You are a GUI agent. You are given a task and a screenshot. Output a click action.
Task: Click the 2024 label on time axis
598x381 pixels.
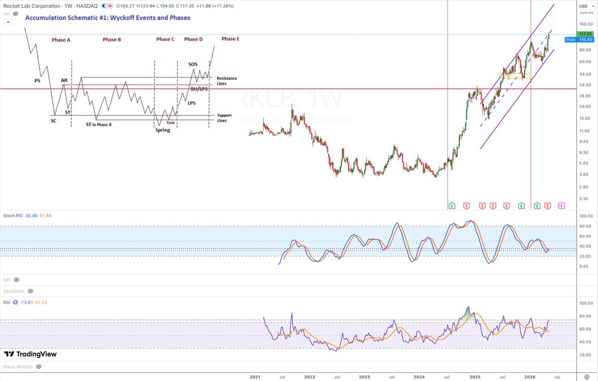420,376
